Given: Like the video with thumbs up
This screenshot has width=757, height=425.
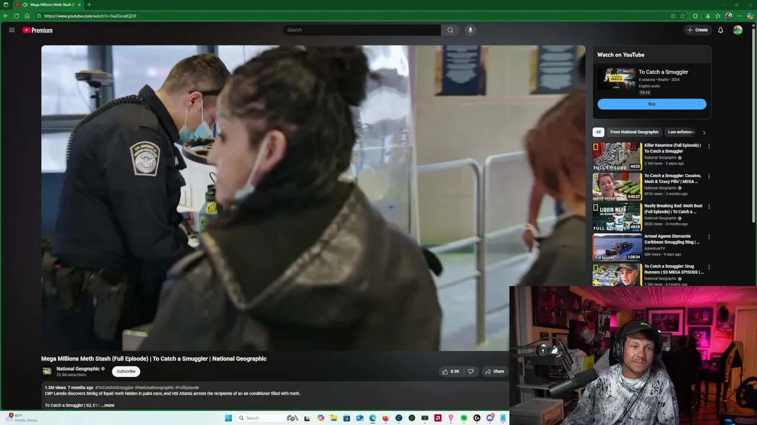Looking at the screenshot, I should tap(445, 371).
